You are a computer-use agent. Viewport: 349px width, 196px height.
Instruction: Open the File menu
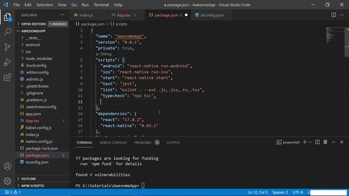pyautogui.click(x=16, y=5)
